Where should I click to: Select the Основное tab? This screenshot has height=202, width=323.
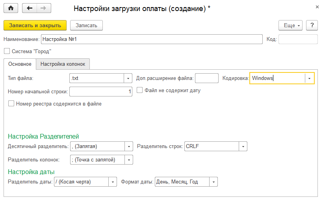point(20,64)
